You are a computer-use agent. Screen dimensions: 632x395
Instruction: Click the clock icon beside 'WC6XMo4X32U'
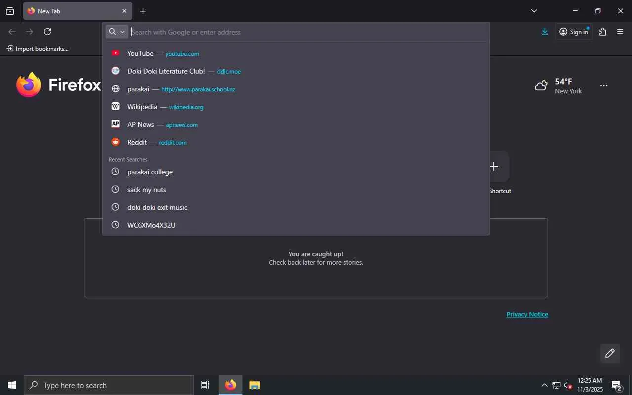(116, 225)
